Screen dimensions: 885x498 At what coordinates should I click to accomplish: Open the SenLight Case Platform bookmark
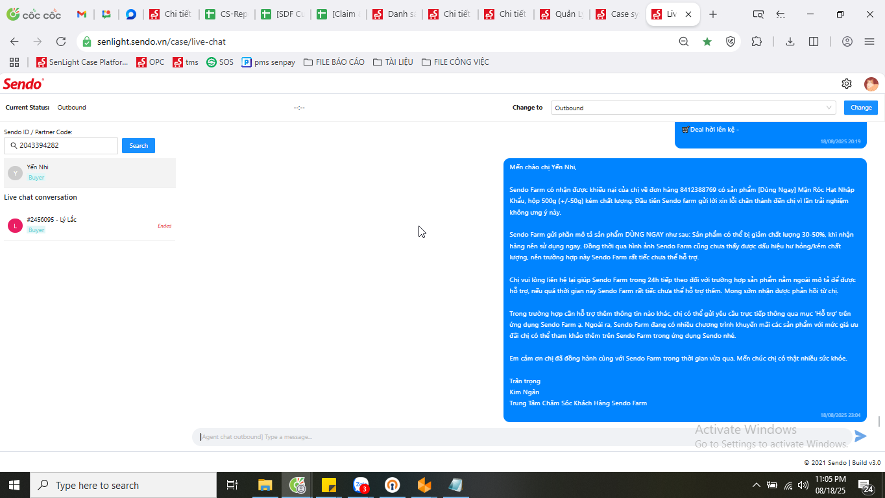[x=82, y=62]
